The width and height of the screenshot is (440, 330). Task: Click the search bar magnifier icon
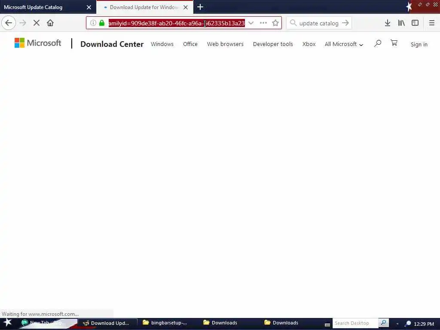(293, 23)
